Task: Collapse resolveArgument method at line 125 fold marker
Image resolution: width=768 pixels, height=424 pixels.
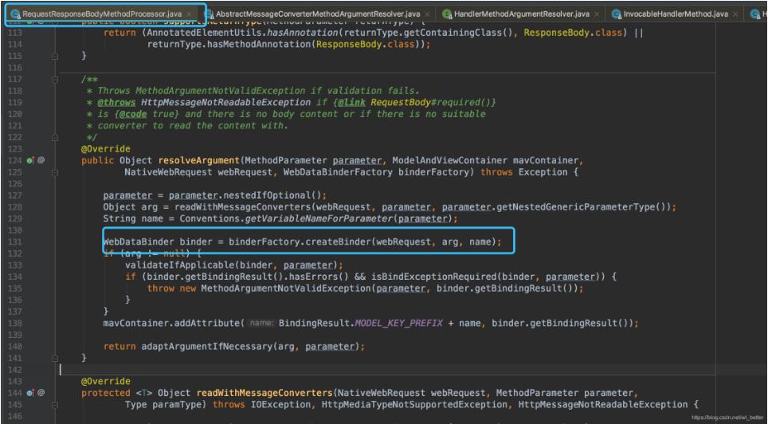Action: (x=55, y=172)
